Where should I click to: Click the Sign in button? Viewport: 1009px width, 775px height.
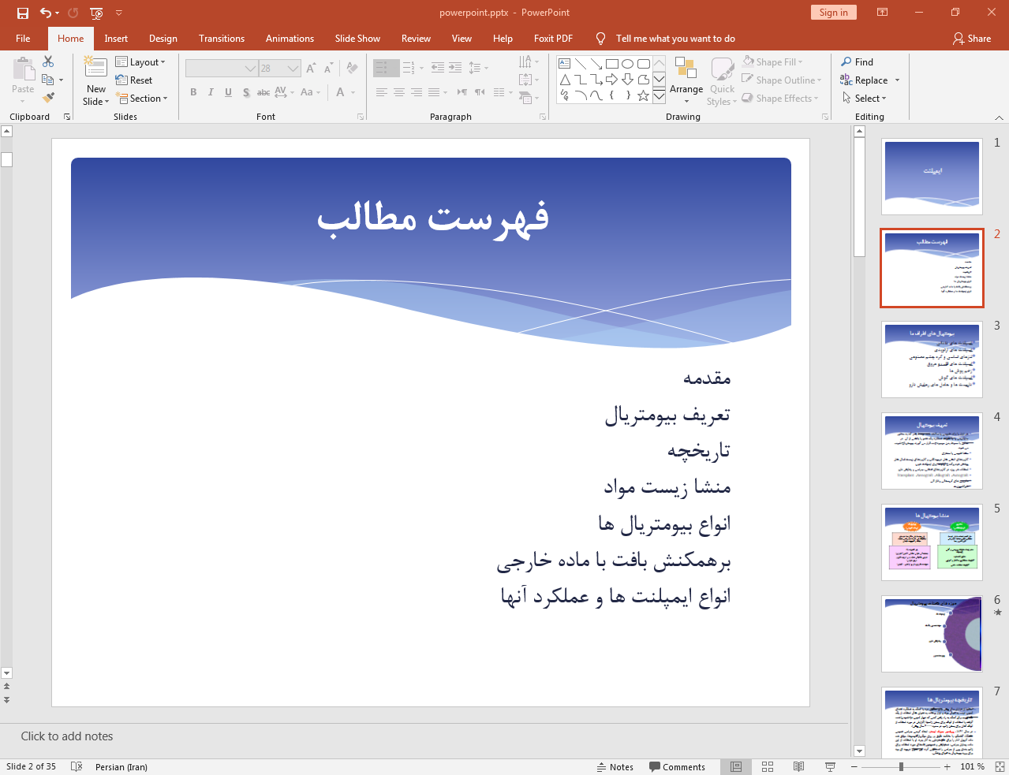click(833, 13)
